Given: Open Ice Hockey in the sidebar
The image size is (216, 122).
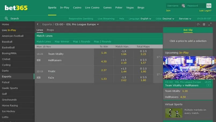Looking at the screenshot, I should [x=17, y=111].
